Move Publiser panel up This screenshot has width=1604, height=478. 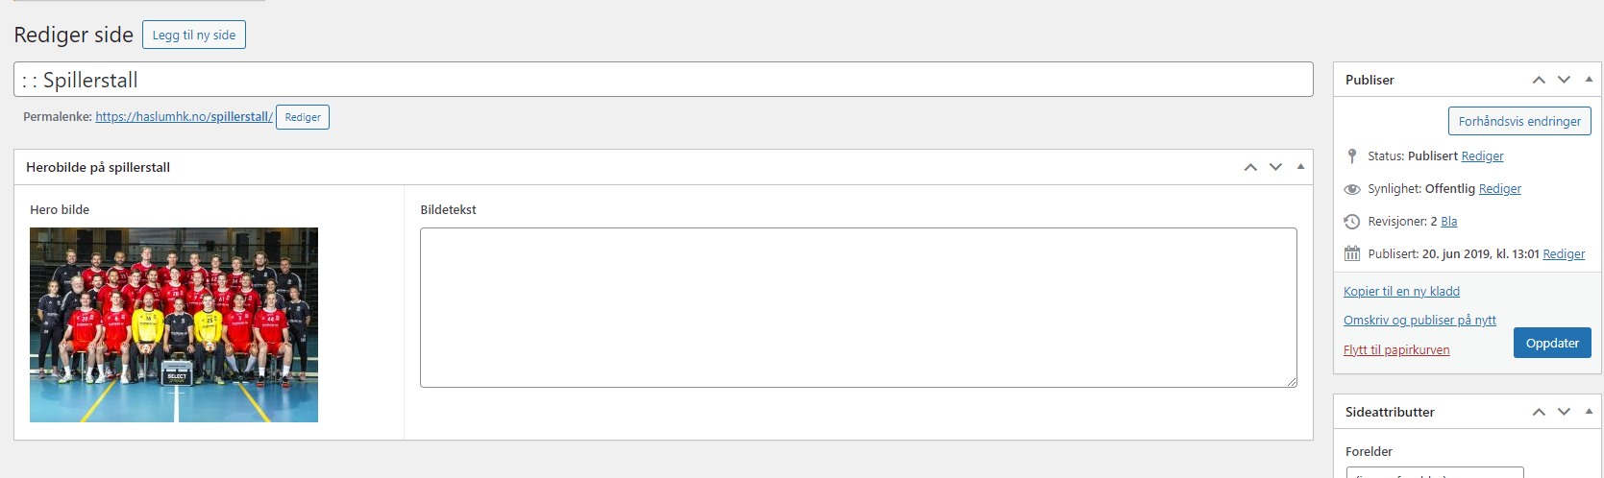[1539, 80]
